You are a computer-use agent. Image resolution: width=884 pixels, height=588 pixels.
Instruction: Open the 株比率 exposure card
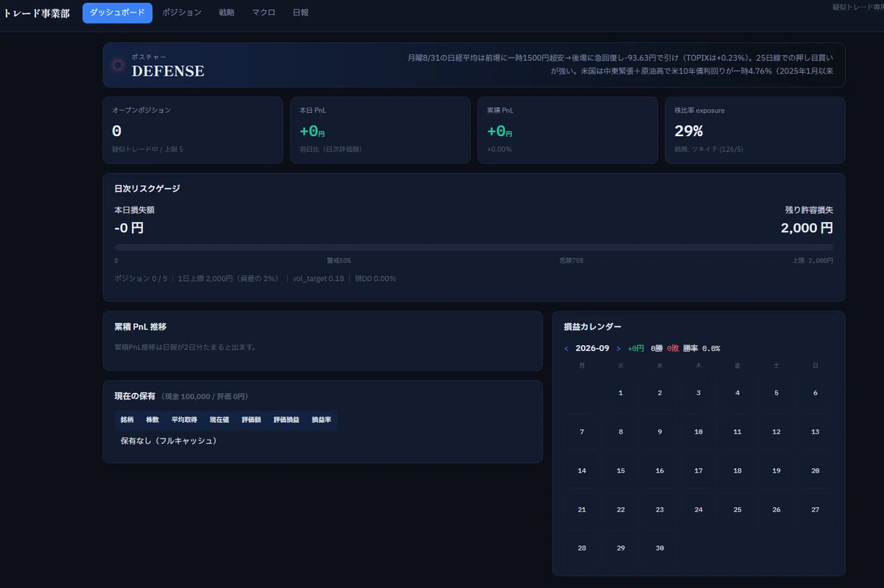click(x=755, y=130)
